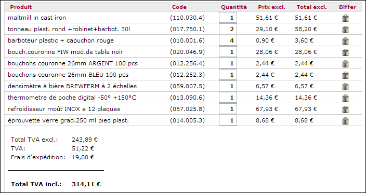The width and height of the screenshot is (366, 193).
Task: Select product éprouvette verre grad.250 ml pied plast.
Action: pos(68,120)
